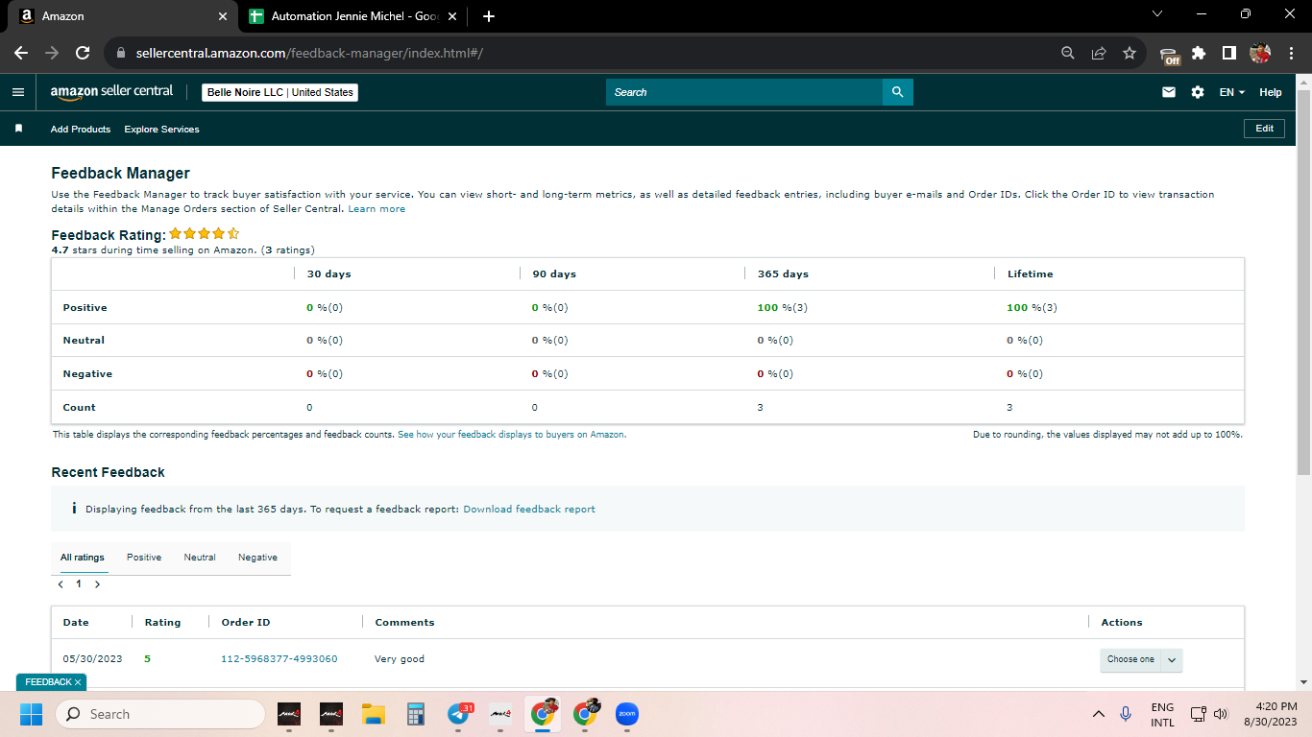The height and width of the screenshot is (737, 1312).
Task: Click the bookmark flag icon beside Add Products
Action: [x=18, y=129]
